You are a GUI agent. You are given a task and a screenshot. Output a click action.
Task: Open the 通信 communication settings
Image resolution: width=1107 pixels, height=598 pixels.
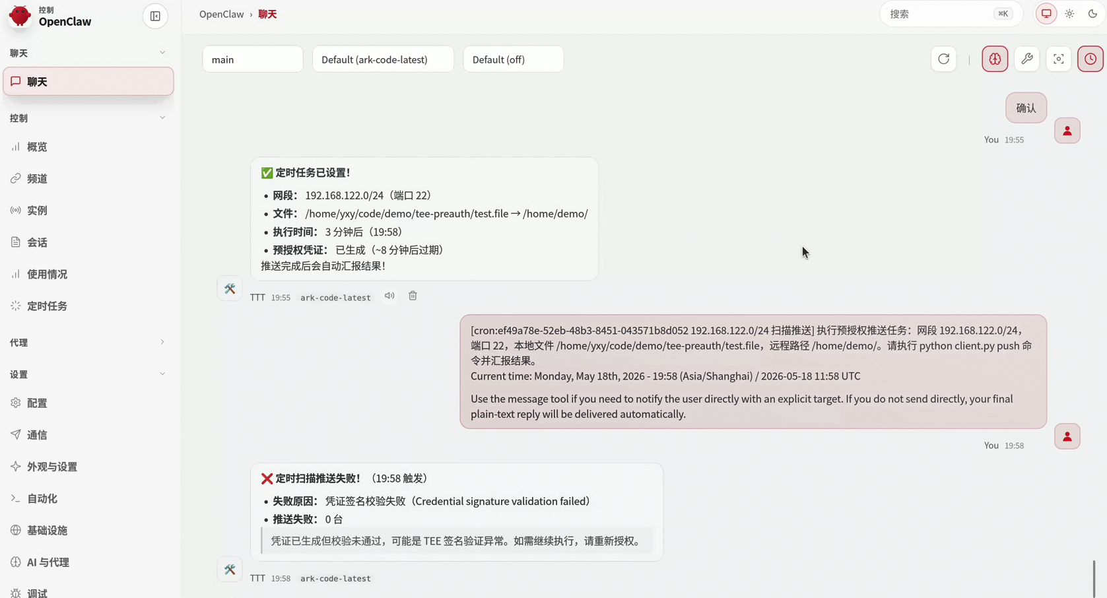click(x=88, y=434)
